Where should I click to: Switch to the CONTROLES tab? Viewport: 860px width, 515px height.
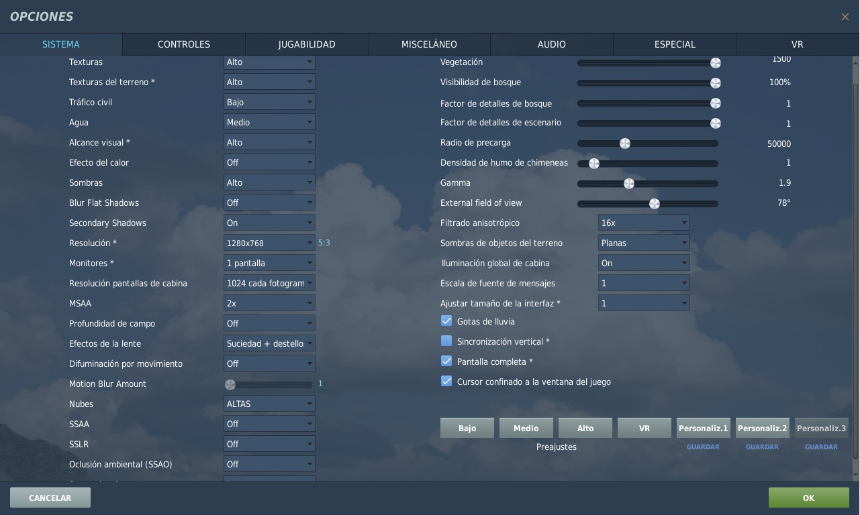184,44
